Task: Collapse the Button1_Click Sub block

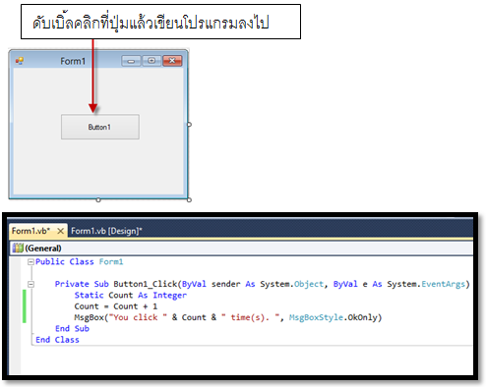Action: coord(30,284)
